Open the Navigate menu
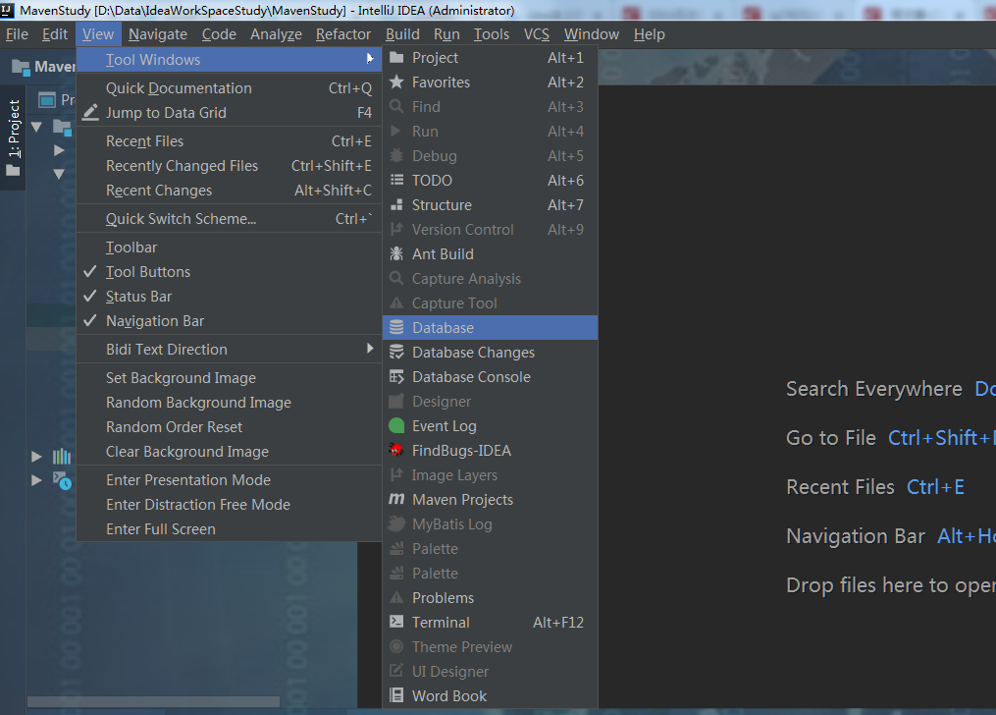 click(x=158, y=34)
